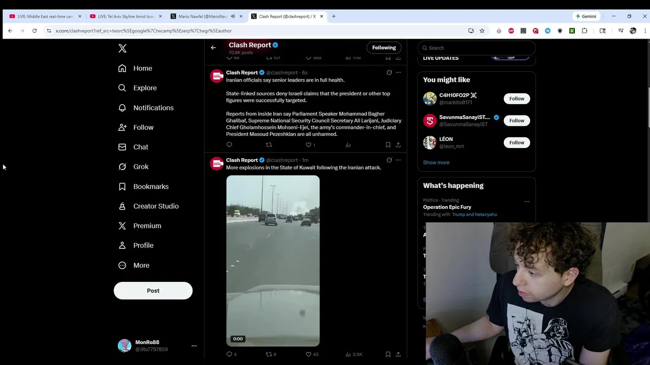
Task: Click into the Search field
Action: click(476, 48)
